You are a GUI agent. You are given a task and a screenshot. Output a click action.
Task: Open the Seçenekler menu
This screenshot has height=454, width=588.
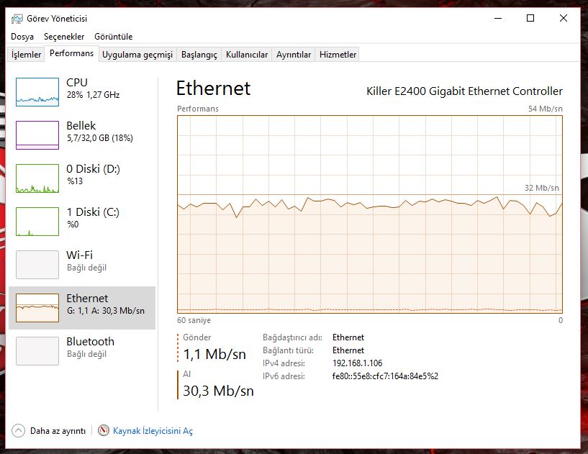[64, 37]
